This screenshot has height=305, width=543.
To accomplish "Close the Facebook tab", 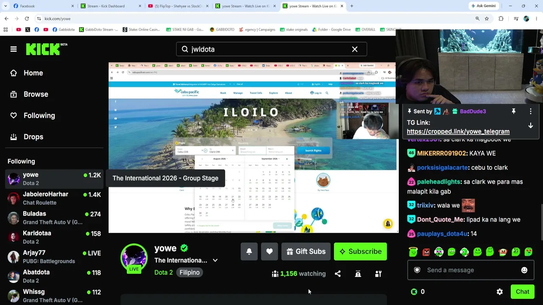I will coord(73,6).
